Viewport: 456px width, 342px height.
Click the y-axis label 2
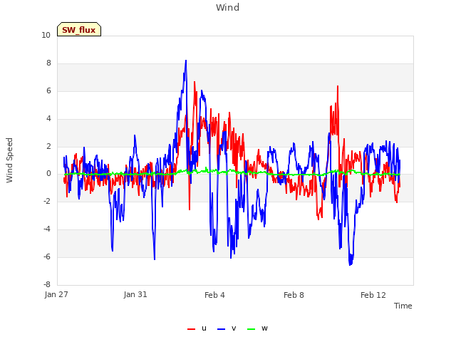48,146
